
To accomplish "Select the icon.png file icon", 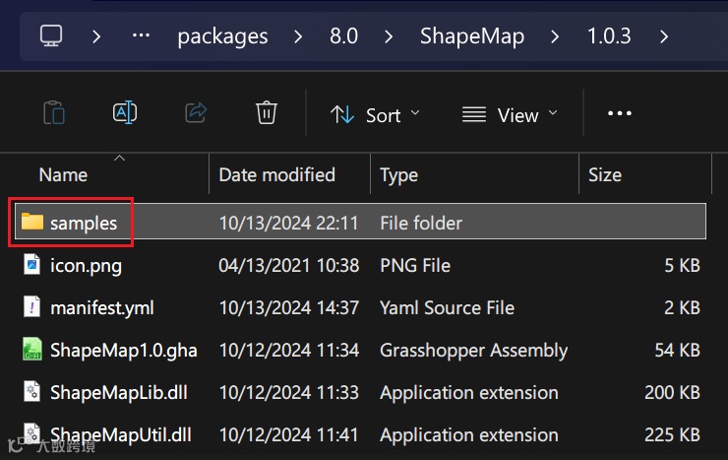I will click(32, 265).
